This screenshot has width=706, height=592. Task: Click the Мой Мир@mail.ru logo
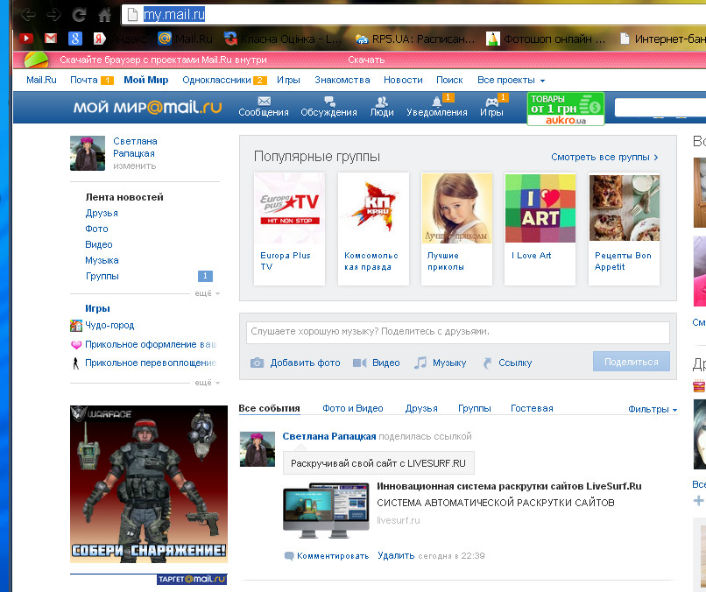click(x=148, y=107)
